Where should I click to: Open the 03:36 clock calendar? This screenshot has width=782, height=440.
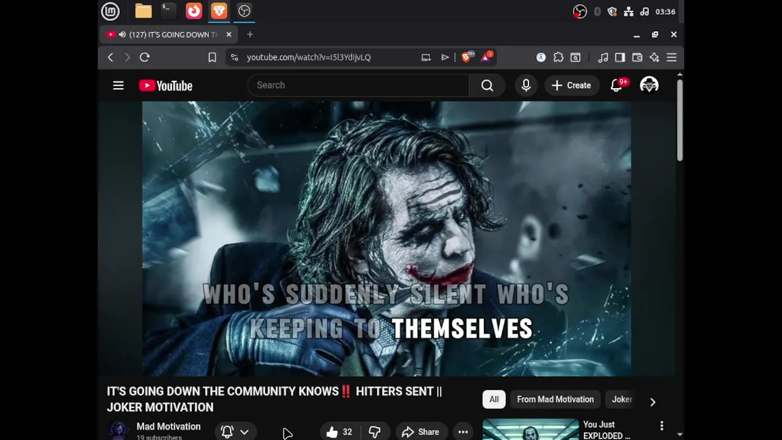point(665,12)
